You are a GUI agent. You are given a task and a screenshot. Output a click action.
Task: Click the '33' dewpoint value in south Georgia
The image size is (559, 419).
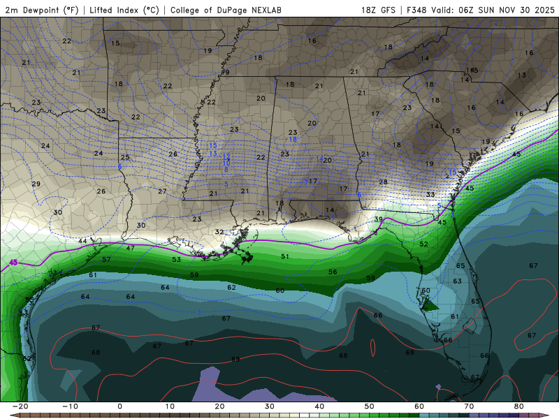430,195
